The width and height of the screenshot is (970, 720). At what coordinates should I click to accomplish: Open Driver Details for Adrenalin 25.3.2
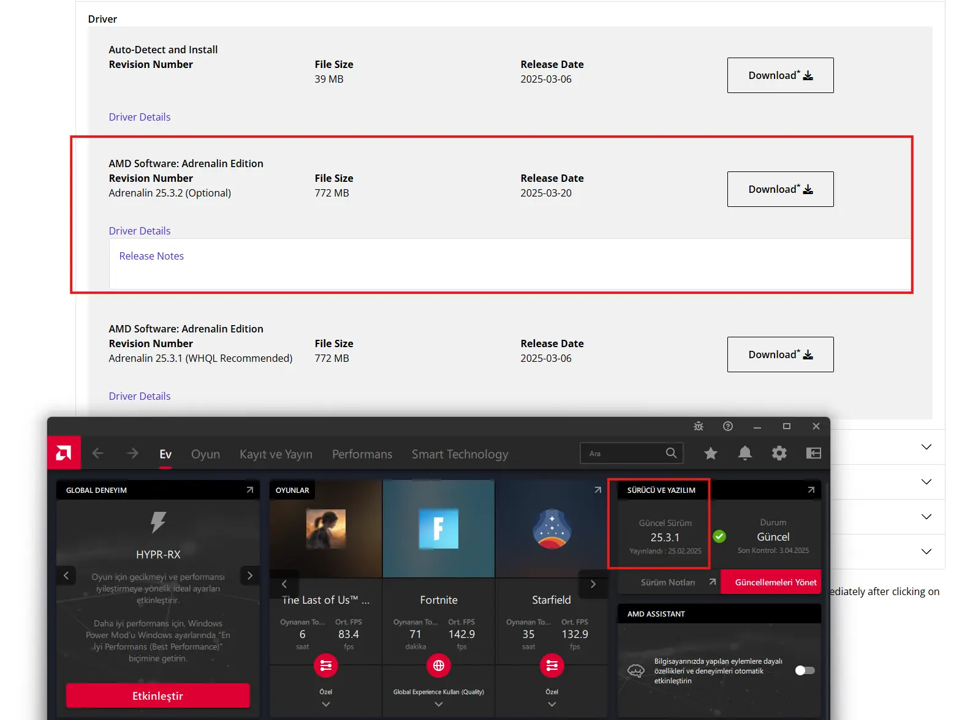[140, 231]
